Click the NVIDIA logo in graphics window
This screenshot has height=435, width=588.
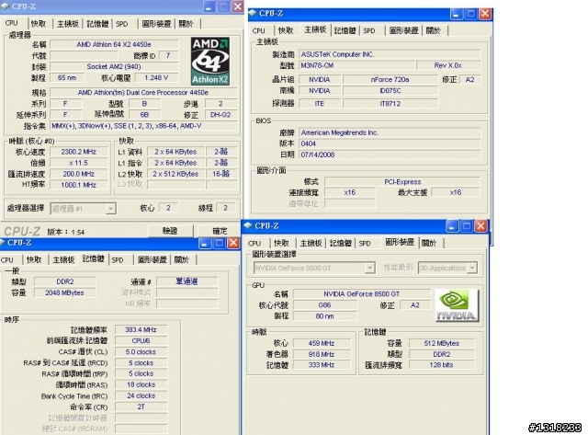click(x=457, y=305)
